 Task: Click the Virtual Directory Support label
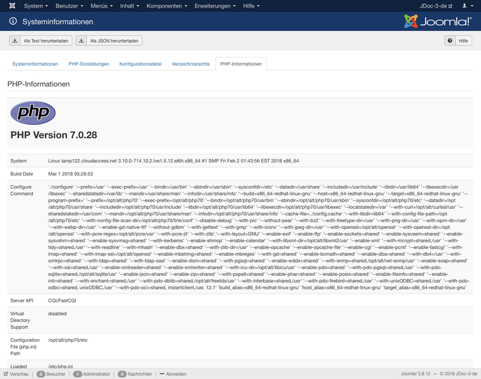point(20,320)
